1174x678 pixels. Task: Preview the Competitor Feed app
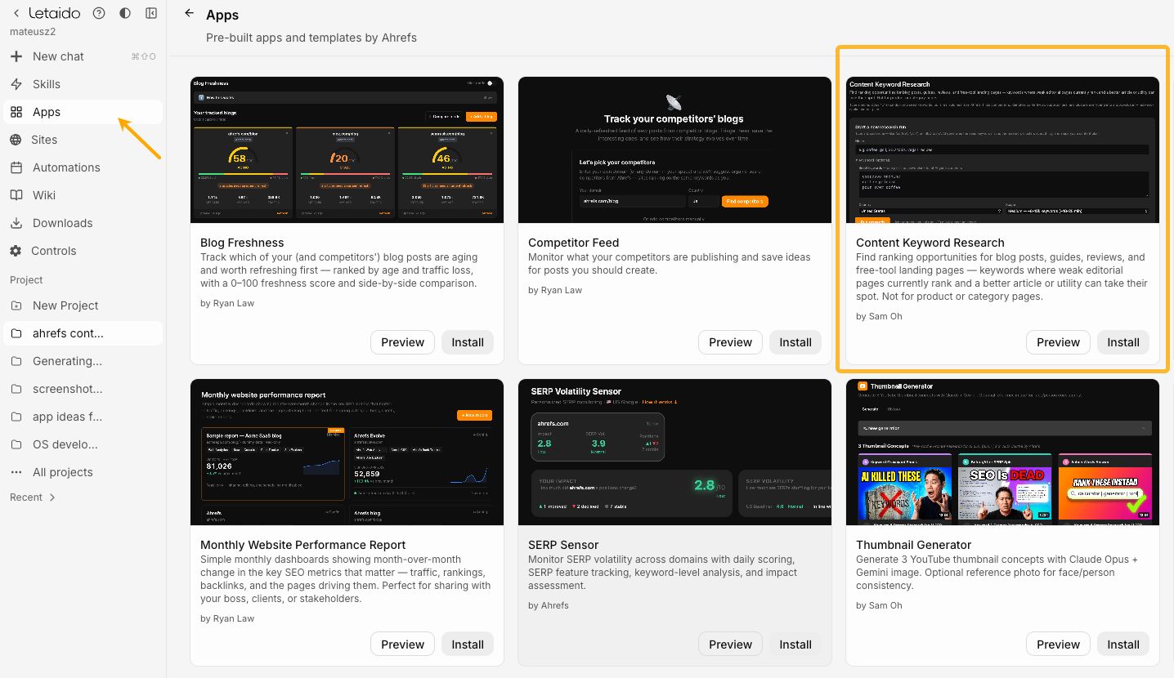[x=730, y=342]
